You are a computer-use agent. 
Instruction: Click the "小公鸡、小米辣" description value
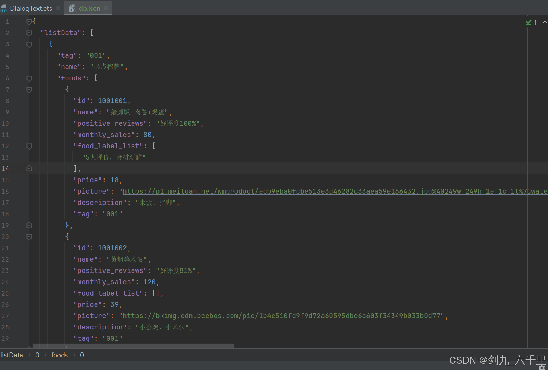coord(162,327)
